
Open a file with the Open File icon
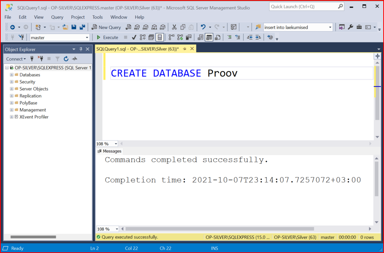click(65, 27)
